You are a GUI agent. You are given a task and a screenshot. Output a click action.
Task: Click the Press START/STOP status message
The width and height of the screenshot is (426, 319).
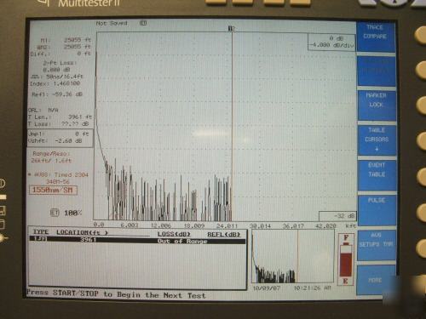[116, 294]
